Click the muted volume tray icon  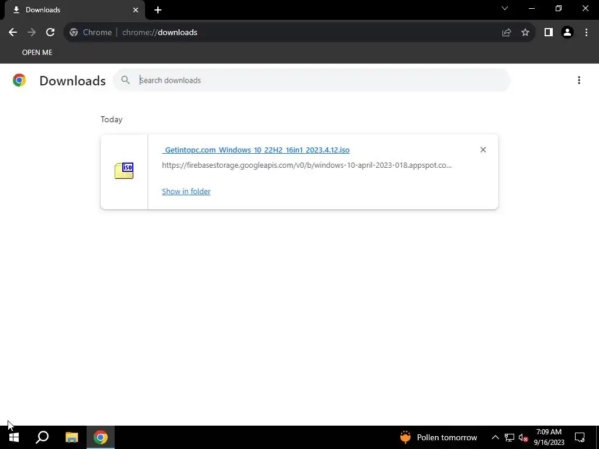click(523, 437)
